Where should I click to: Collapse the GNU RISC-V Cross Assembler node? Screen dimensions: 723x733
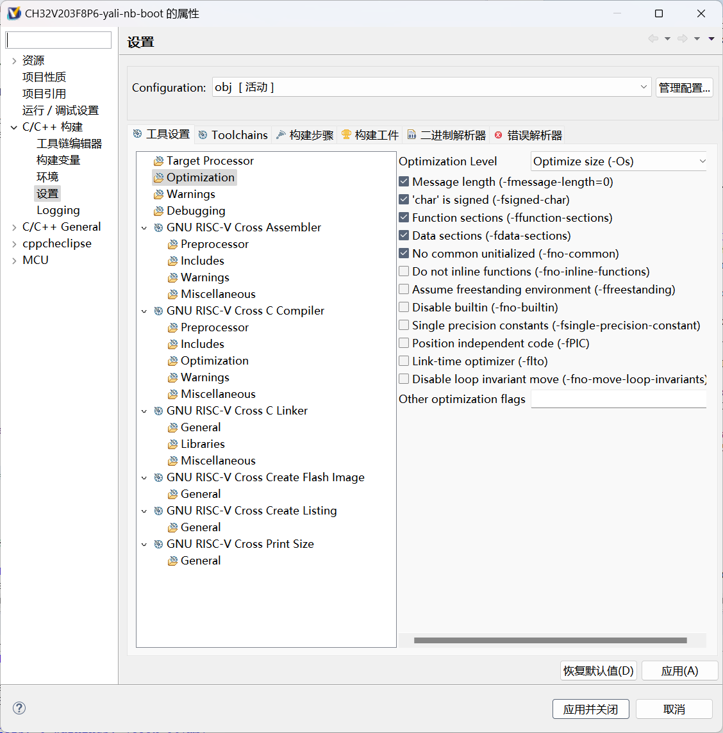[144, 227]
